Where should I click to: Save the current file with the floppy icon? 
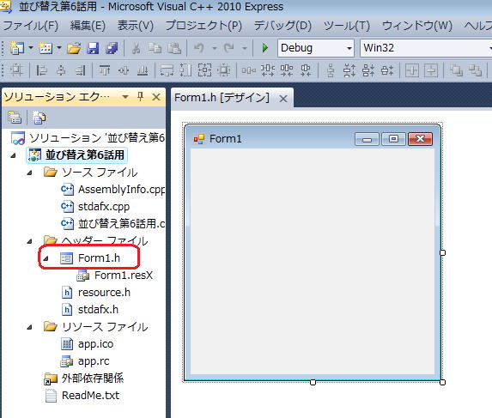[93, 48]
